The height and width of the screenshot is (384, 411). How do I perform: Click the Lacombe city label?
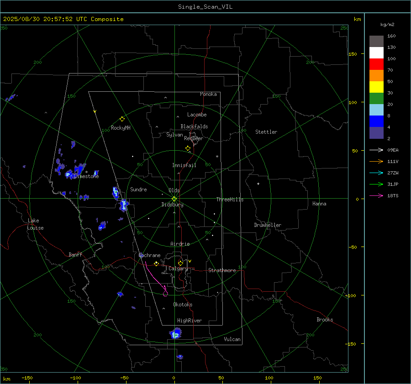pyautogui.click(x=197, y=115)
